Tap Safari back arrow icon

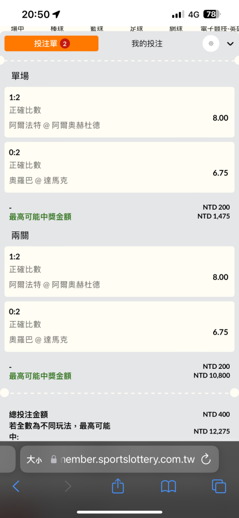[16, 486]
